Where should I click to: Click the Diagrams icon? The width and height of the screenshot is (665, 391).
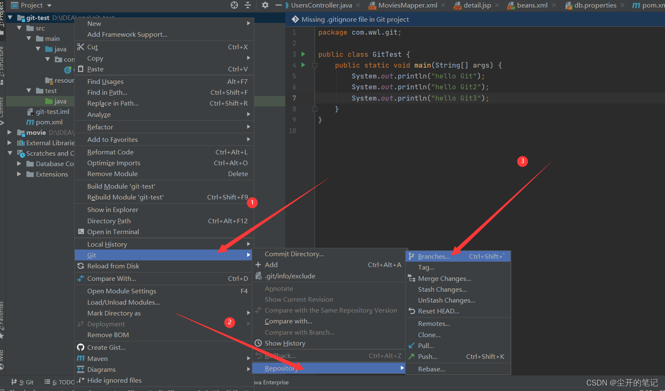pos(81,369)
